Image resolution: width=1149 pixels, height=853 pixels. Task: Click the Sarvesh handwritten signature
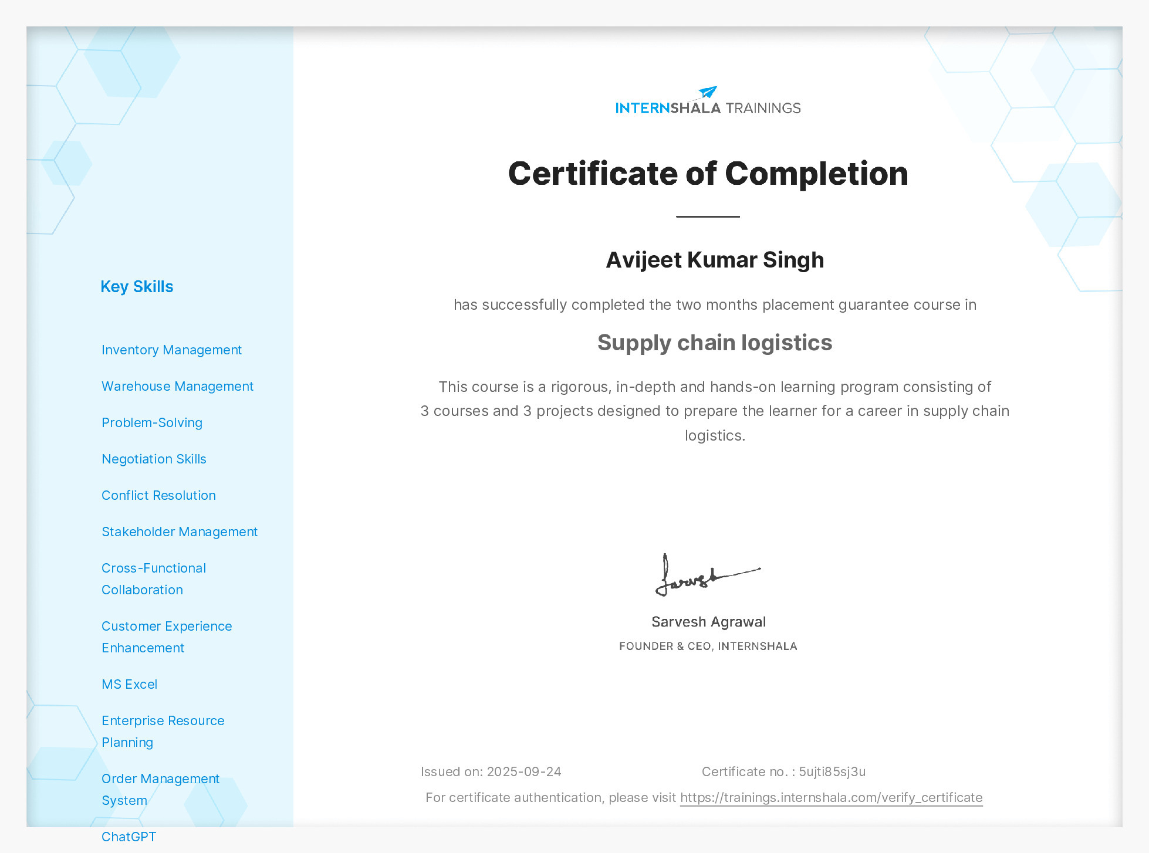[x=708, y=575]
